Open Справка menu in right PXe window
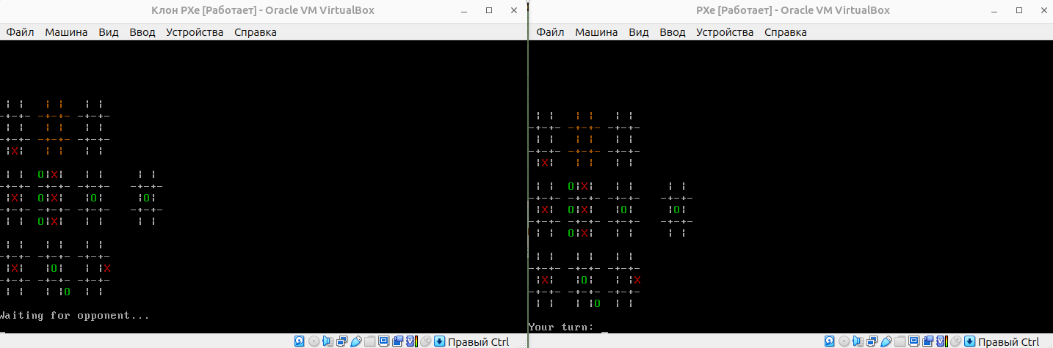This screenshot has width=1053, height=348. pyautogui.click(x=785, y=32)
